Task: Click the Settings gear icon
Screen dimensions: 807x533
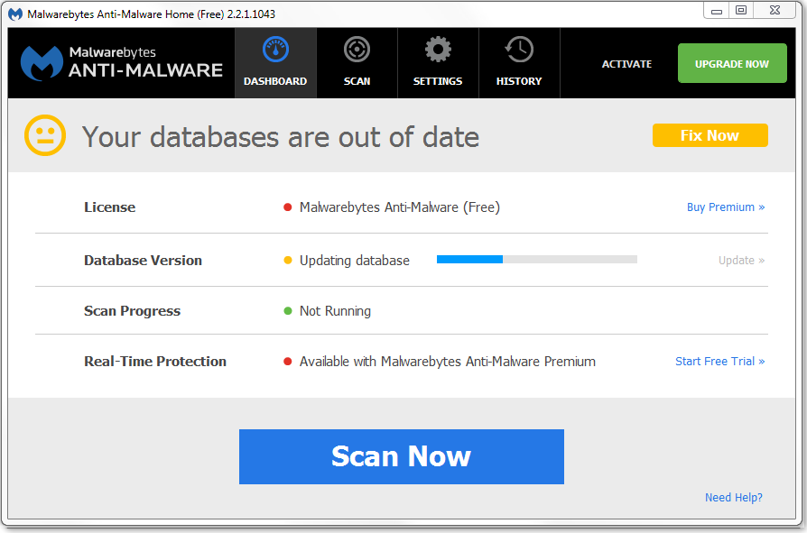Action: pyautogui.click(x=438, y=50)
